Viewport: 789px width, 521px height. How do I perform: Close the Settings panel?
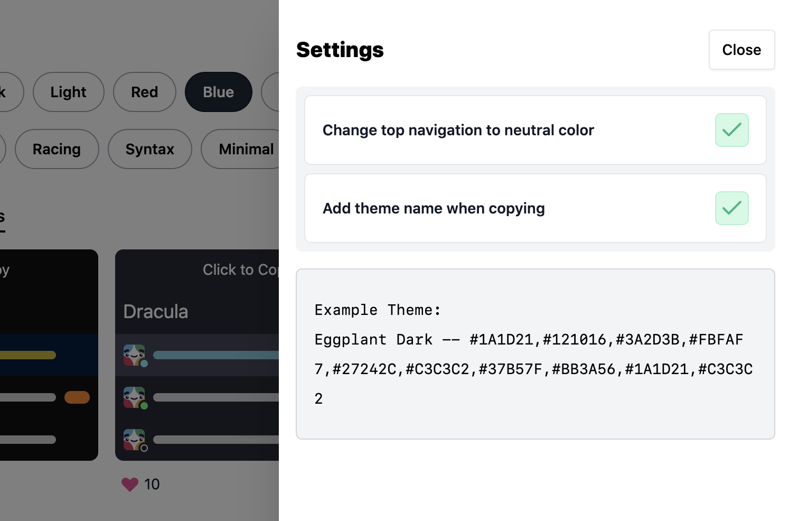pos(741,50)
